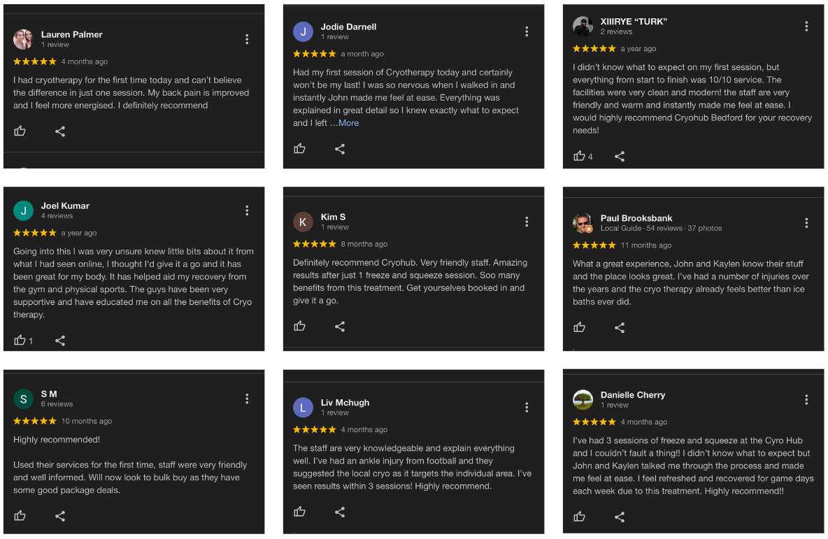Screen dimensions: 828x539
Task: Share Lauren Palmer's review
Action: point(60,131)
